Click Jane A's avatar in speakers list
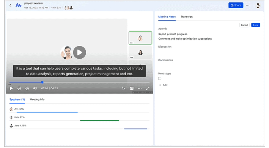269x148 pixels. click(x=11, y=126)
